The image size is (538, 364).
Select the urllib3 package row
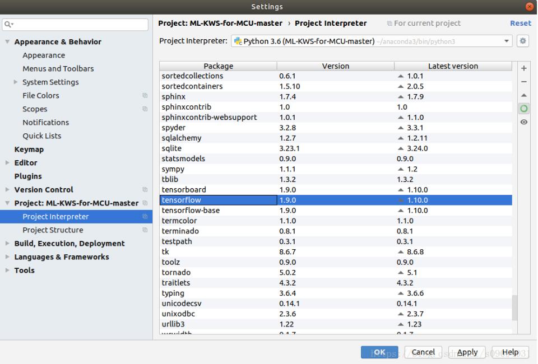point(336,324)
